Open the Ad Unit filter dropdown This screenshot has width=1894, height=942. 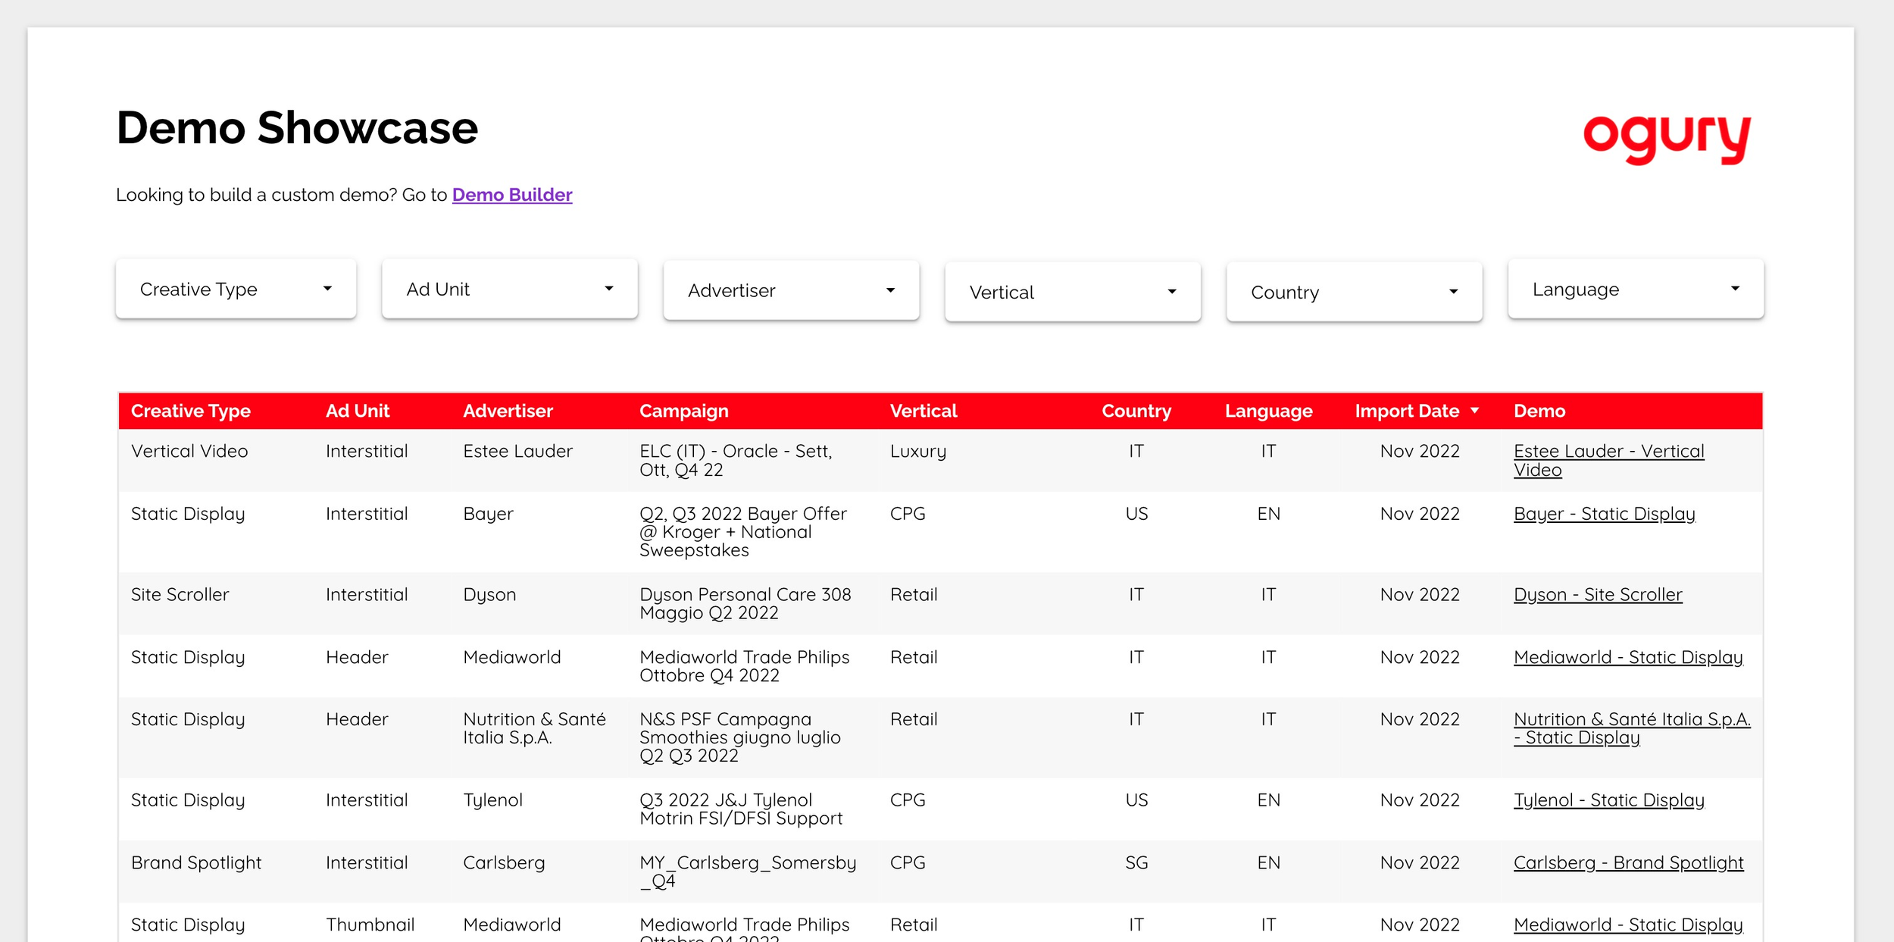point(510,289)
